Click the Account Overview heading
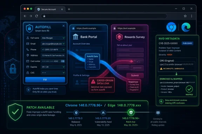Image resolution: width=202 pixels, height=134 pixels. pos(81,44)
